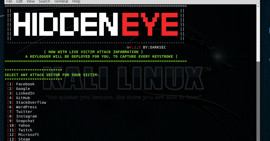The width and height of the screenshot is (270, 141).
Task: Open the Edit menu
Action: click(x=19, y=2)
